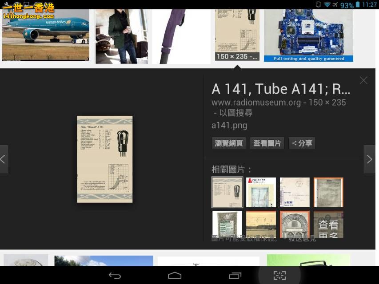Open the A 141, Tube A141 title

pyautogui.click(x=281, y=89)
